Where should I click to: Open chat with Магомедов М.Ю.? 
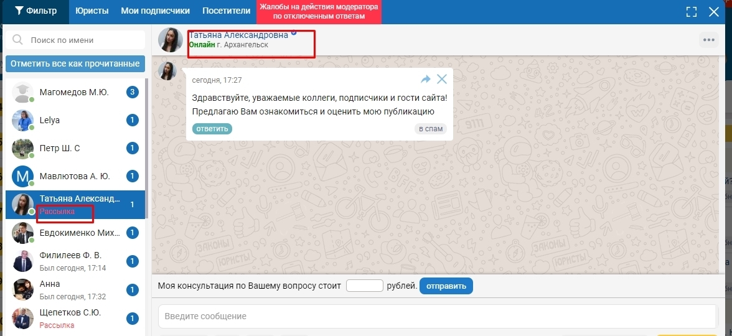[75, 93]
